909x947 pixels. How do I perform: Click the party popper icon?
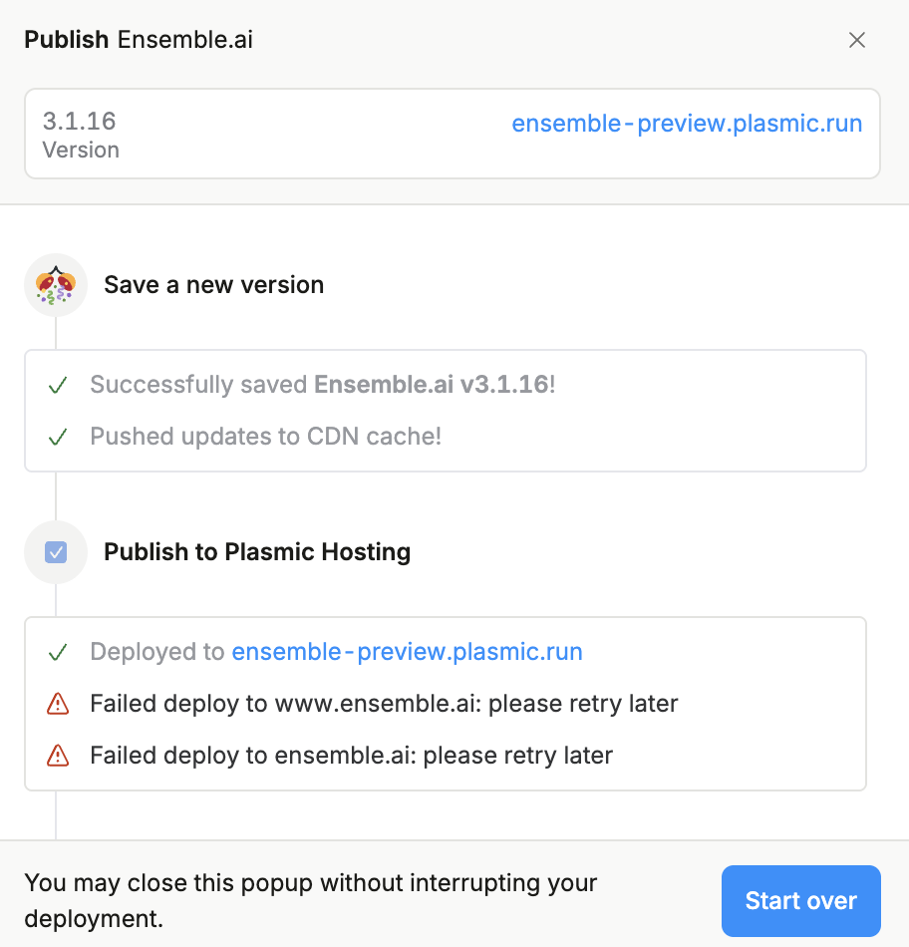[x=56, y=285]
